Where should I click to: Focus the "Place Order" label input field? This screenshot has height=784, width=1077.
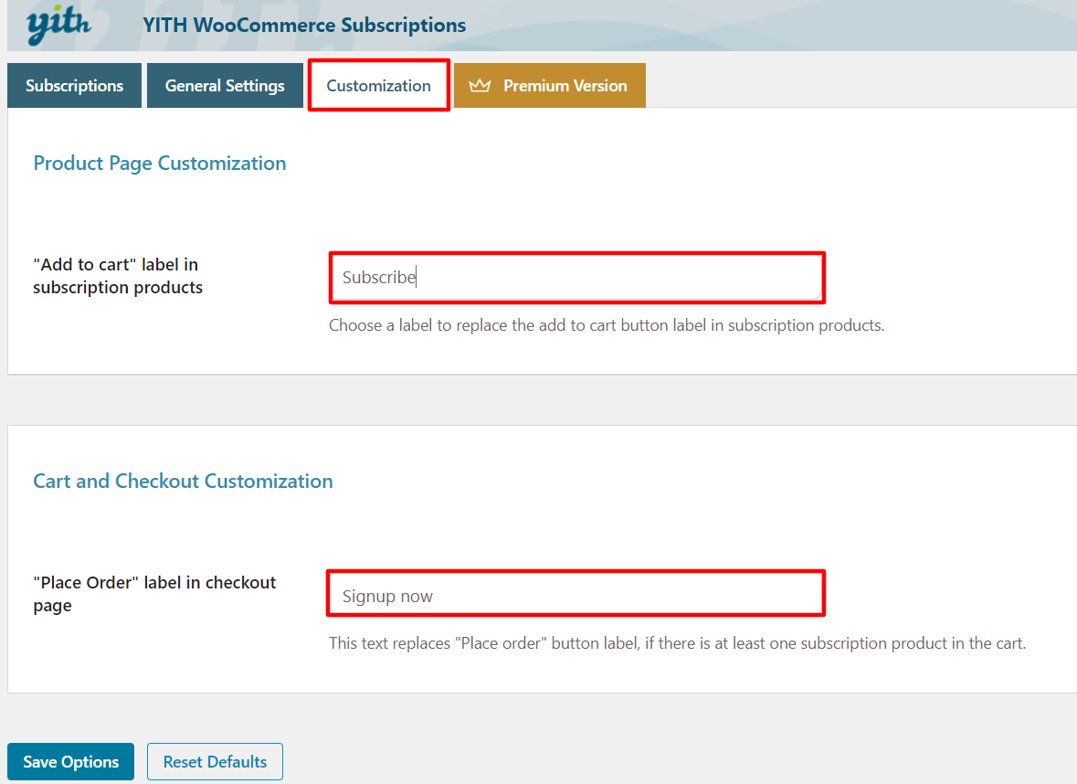point(575,594)
